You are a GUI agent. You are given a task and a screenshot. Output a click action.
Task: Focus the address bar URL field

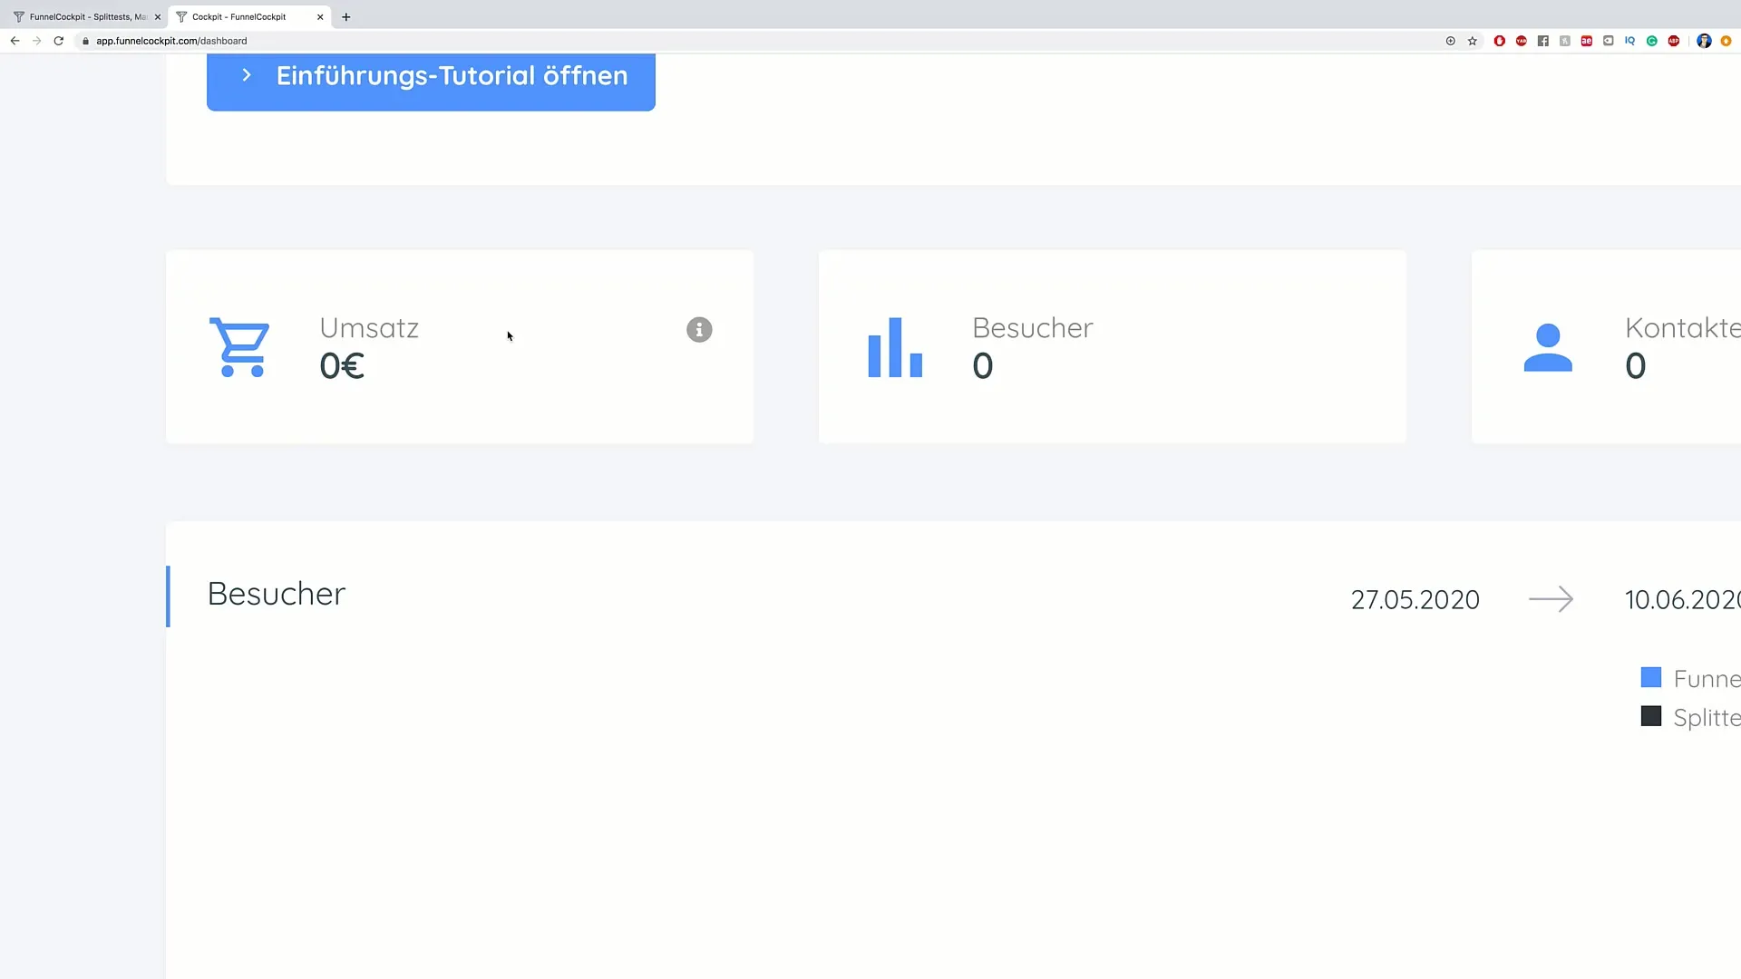762,41
